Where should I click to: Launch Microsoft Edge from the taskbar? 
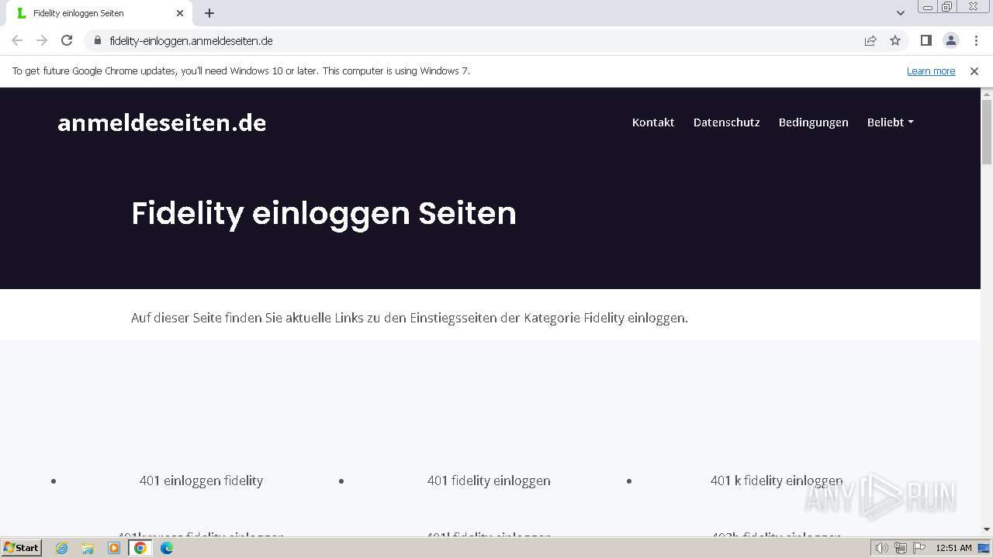point(167,548)
